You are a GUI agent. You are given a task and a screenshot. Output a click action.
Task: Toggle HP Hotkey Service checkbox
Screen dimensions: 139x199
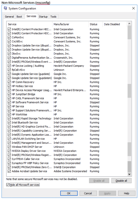[9, 86]
